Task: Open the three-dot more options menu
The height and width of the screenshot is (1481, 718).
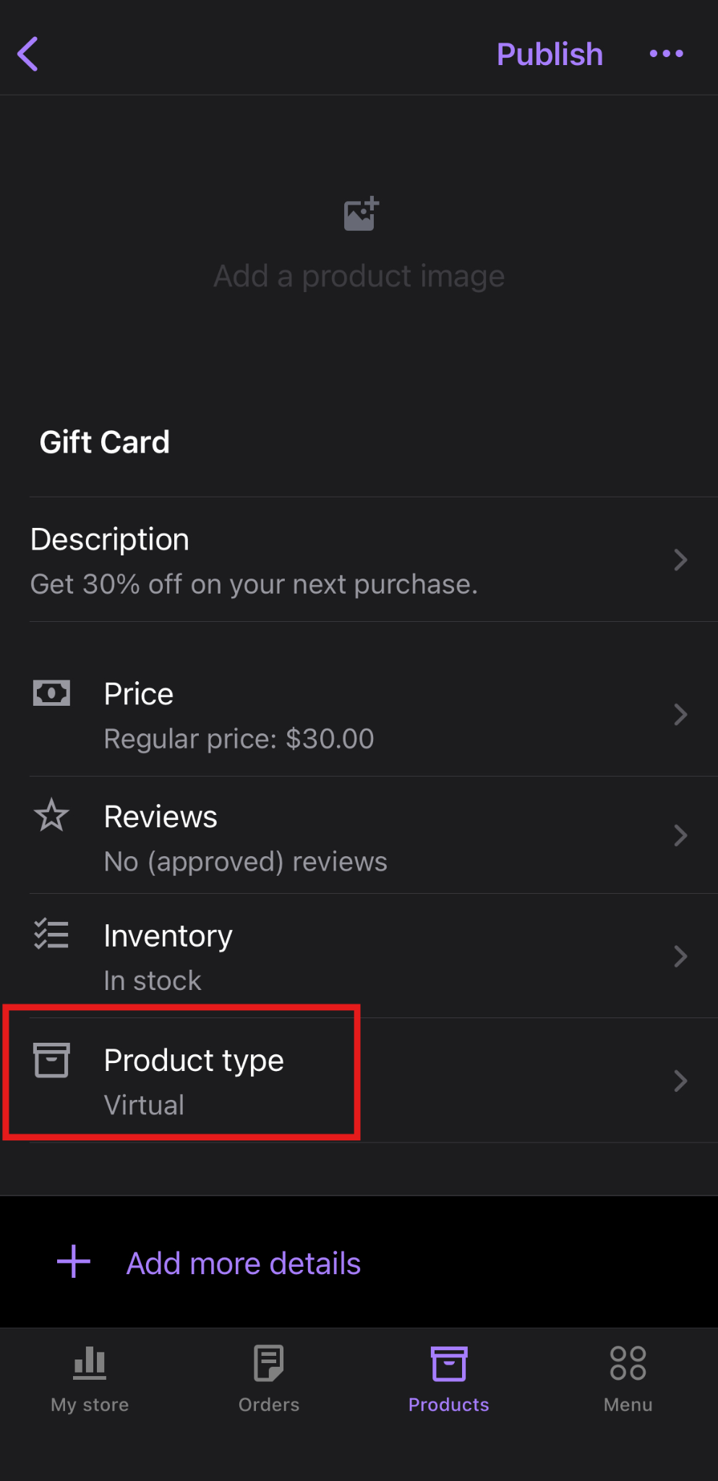Action: point(666,54)
